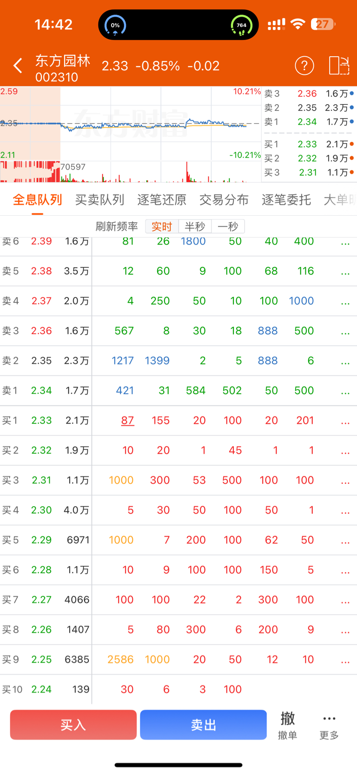The height and width of the screenshot is (774, 357).
Task: Tap volume 6971 in 买5 row
Action: coord(78,540)
